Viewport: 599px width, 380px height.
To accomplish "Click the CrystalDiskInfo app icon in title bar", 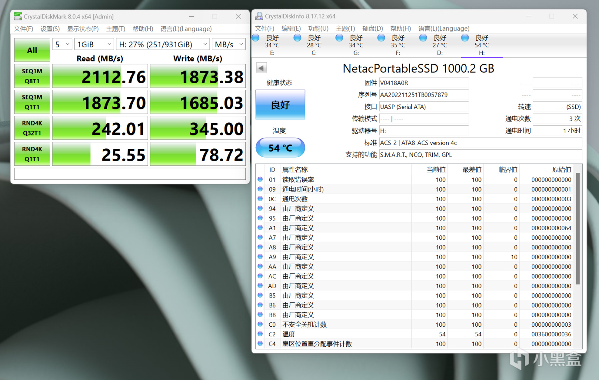I will click(259, 16).
